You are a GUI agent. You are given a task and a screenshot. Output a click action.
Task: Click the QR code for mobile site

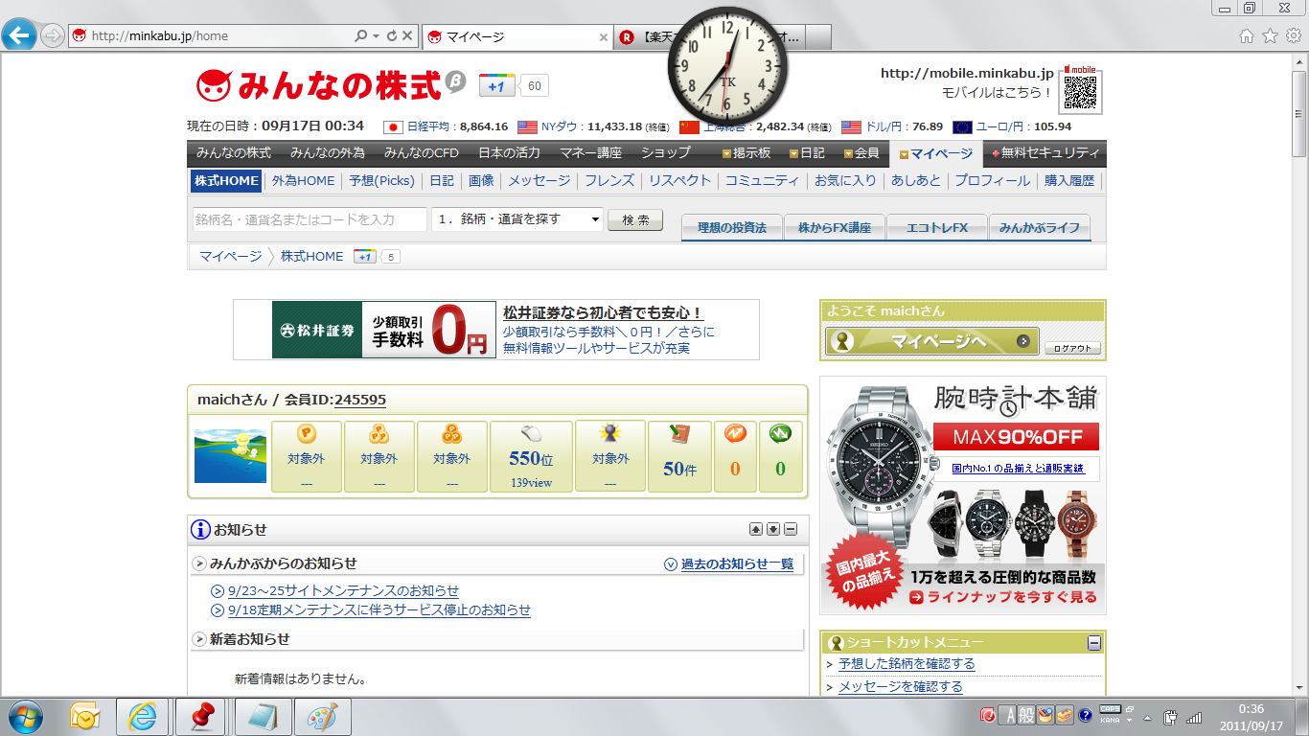coord(1080,92)
